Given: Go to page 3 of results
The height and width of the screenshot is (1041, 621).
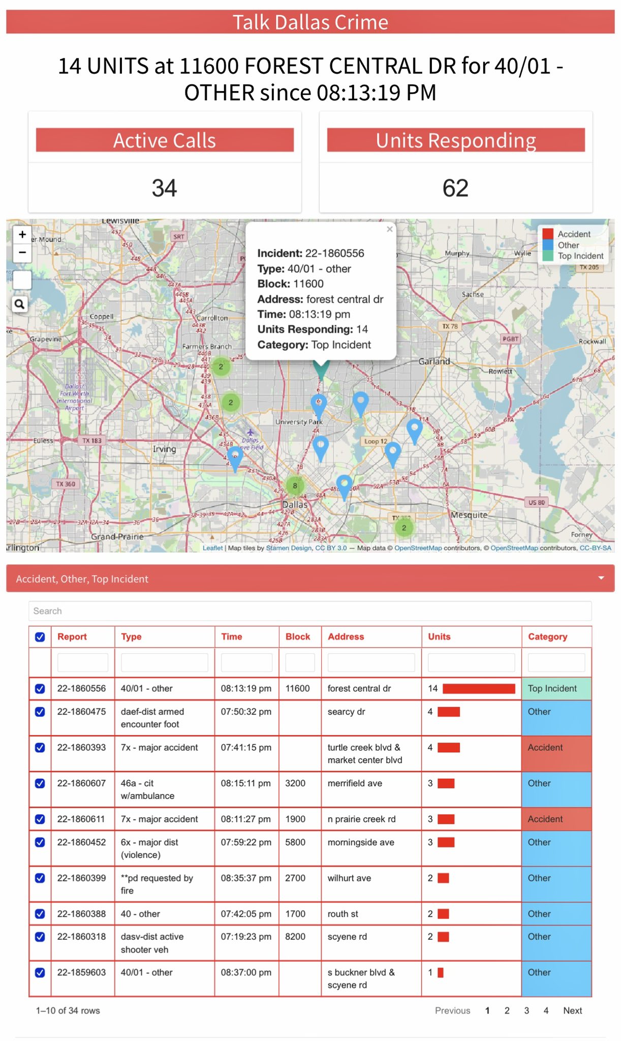Looking at the screenshot, I should click(x=526, y=1011).
